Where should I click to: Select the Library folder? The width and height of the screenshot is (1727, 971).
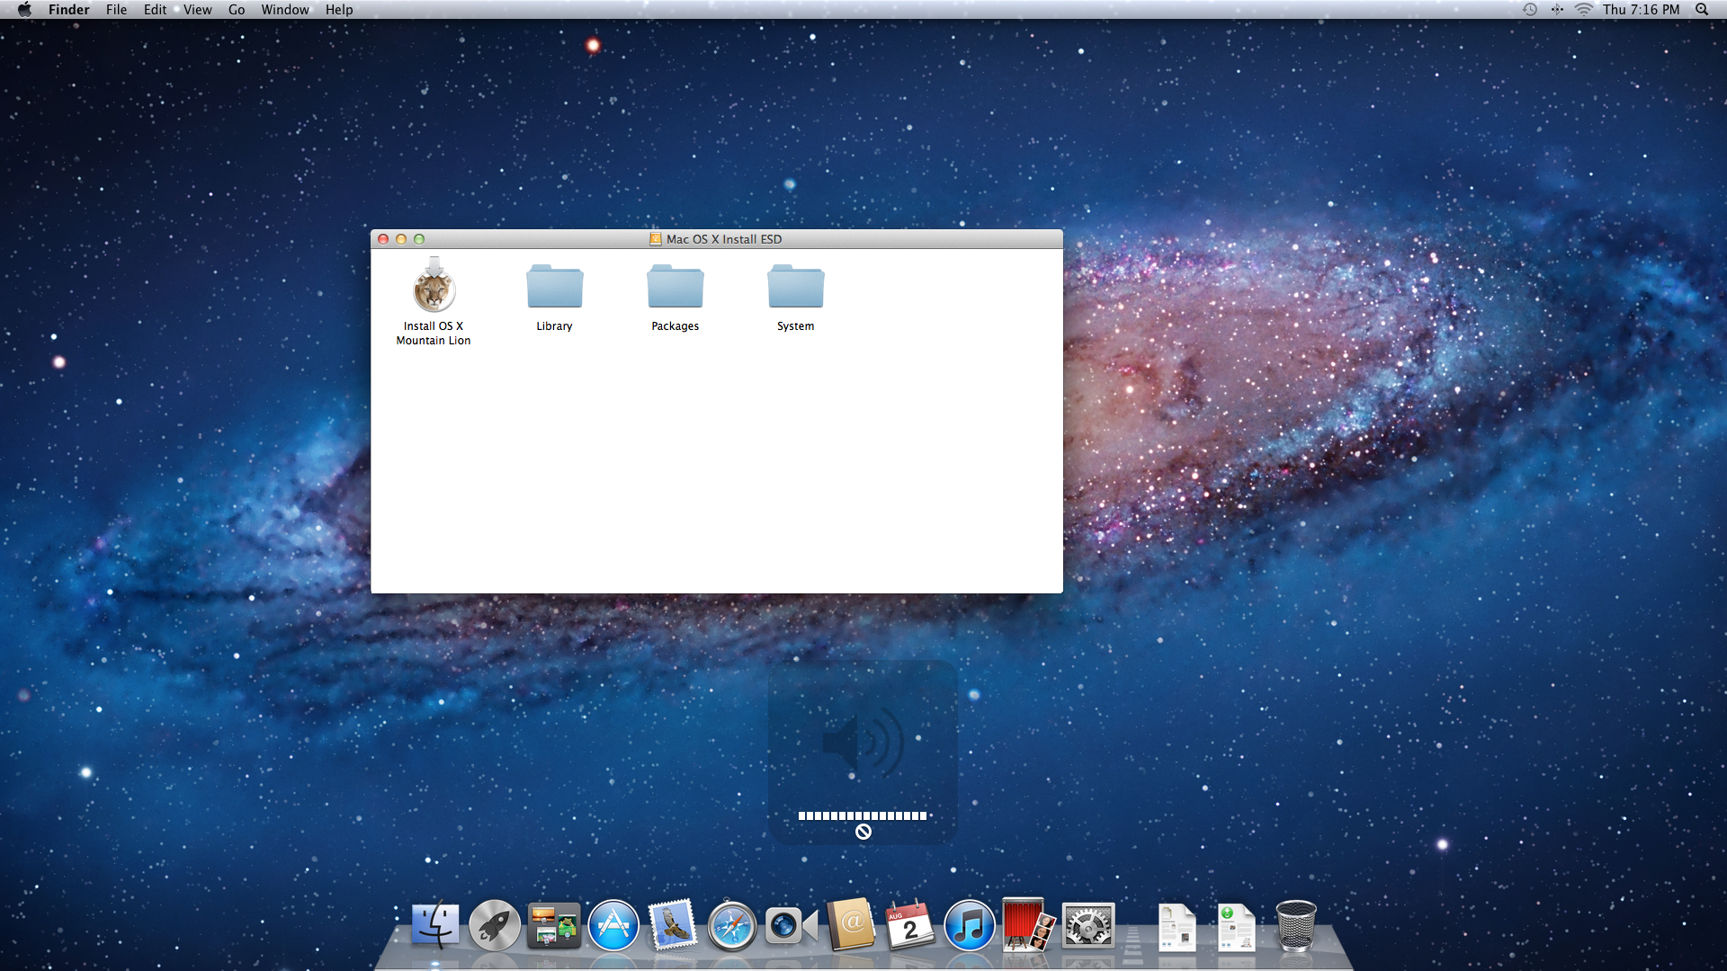554,290
